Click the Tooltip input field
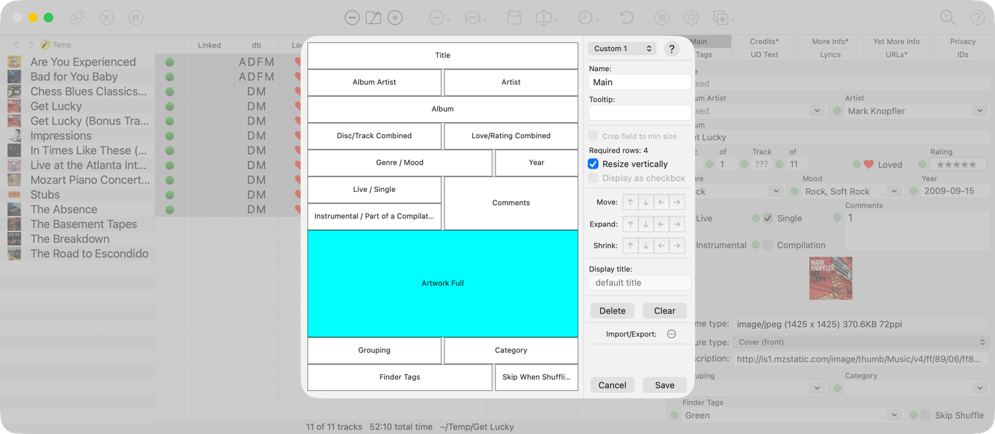The width and height of the screenshot is (995, 434). (639, 113)
